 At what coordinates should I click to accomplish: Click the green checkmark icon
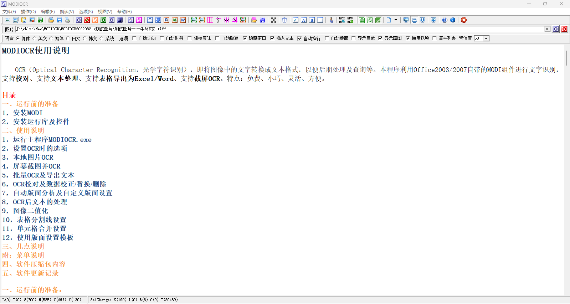pos(378,20)
